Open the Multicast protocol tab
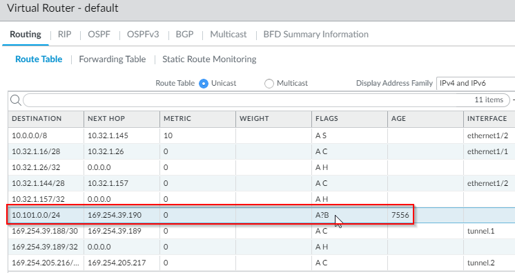Image resolution: width=515 pixels, height=273 pixels. [229, 34]
